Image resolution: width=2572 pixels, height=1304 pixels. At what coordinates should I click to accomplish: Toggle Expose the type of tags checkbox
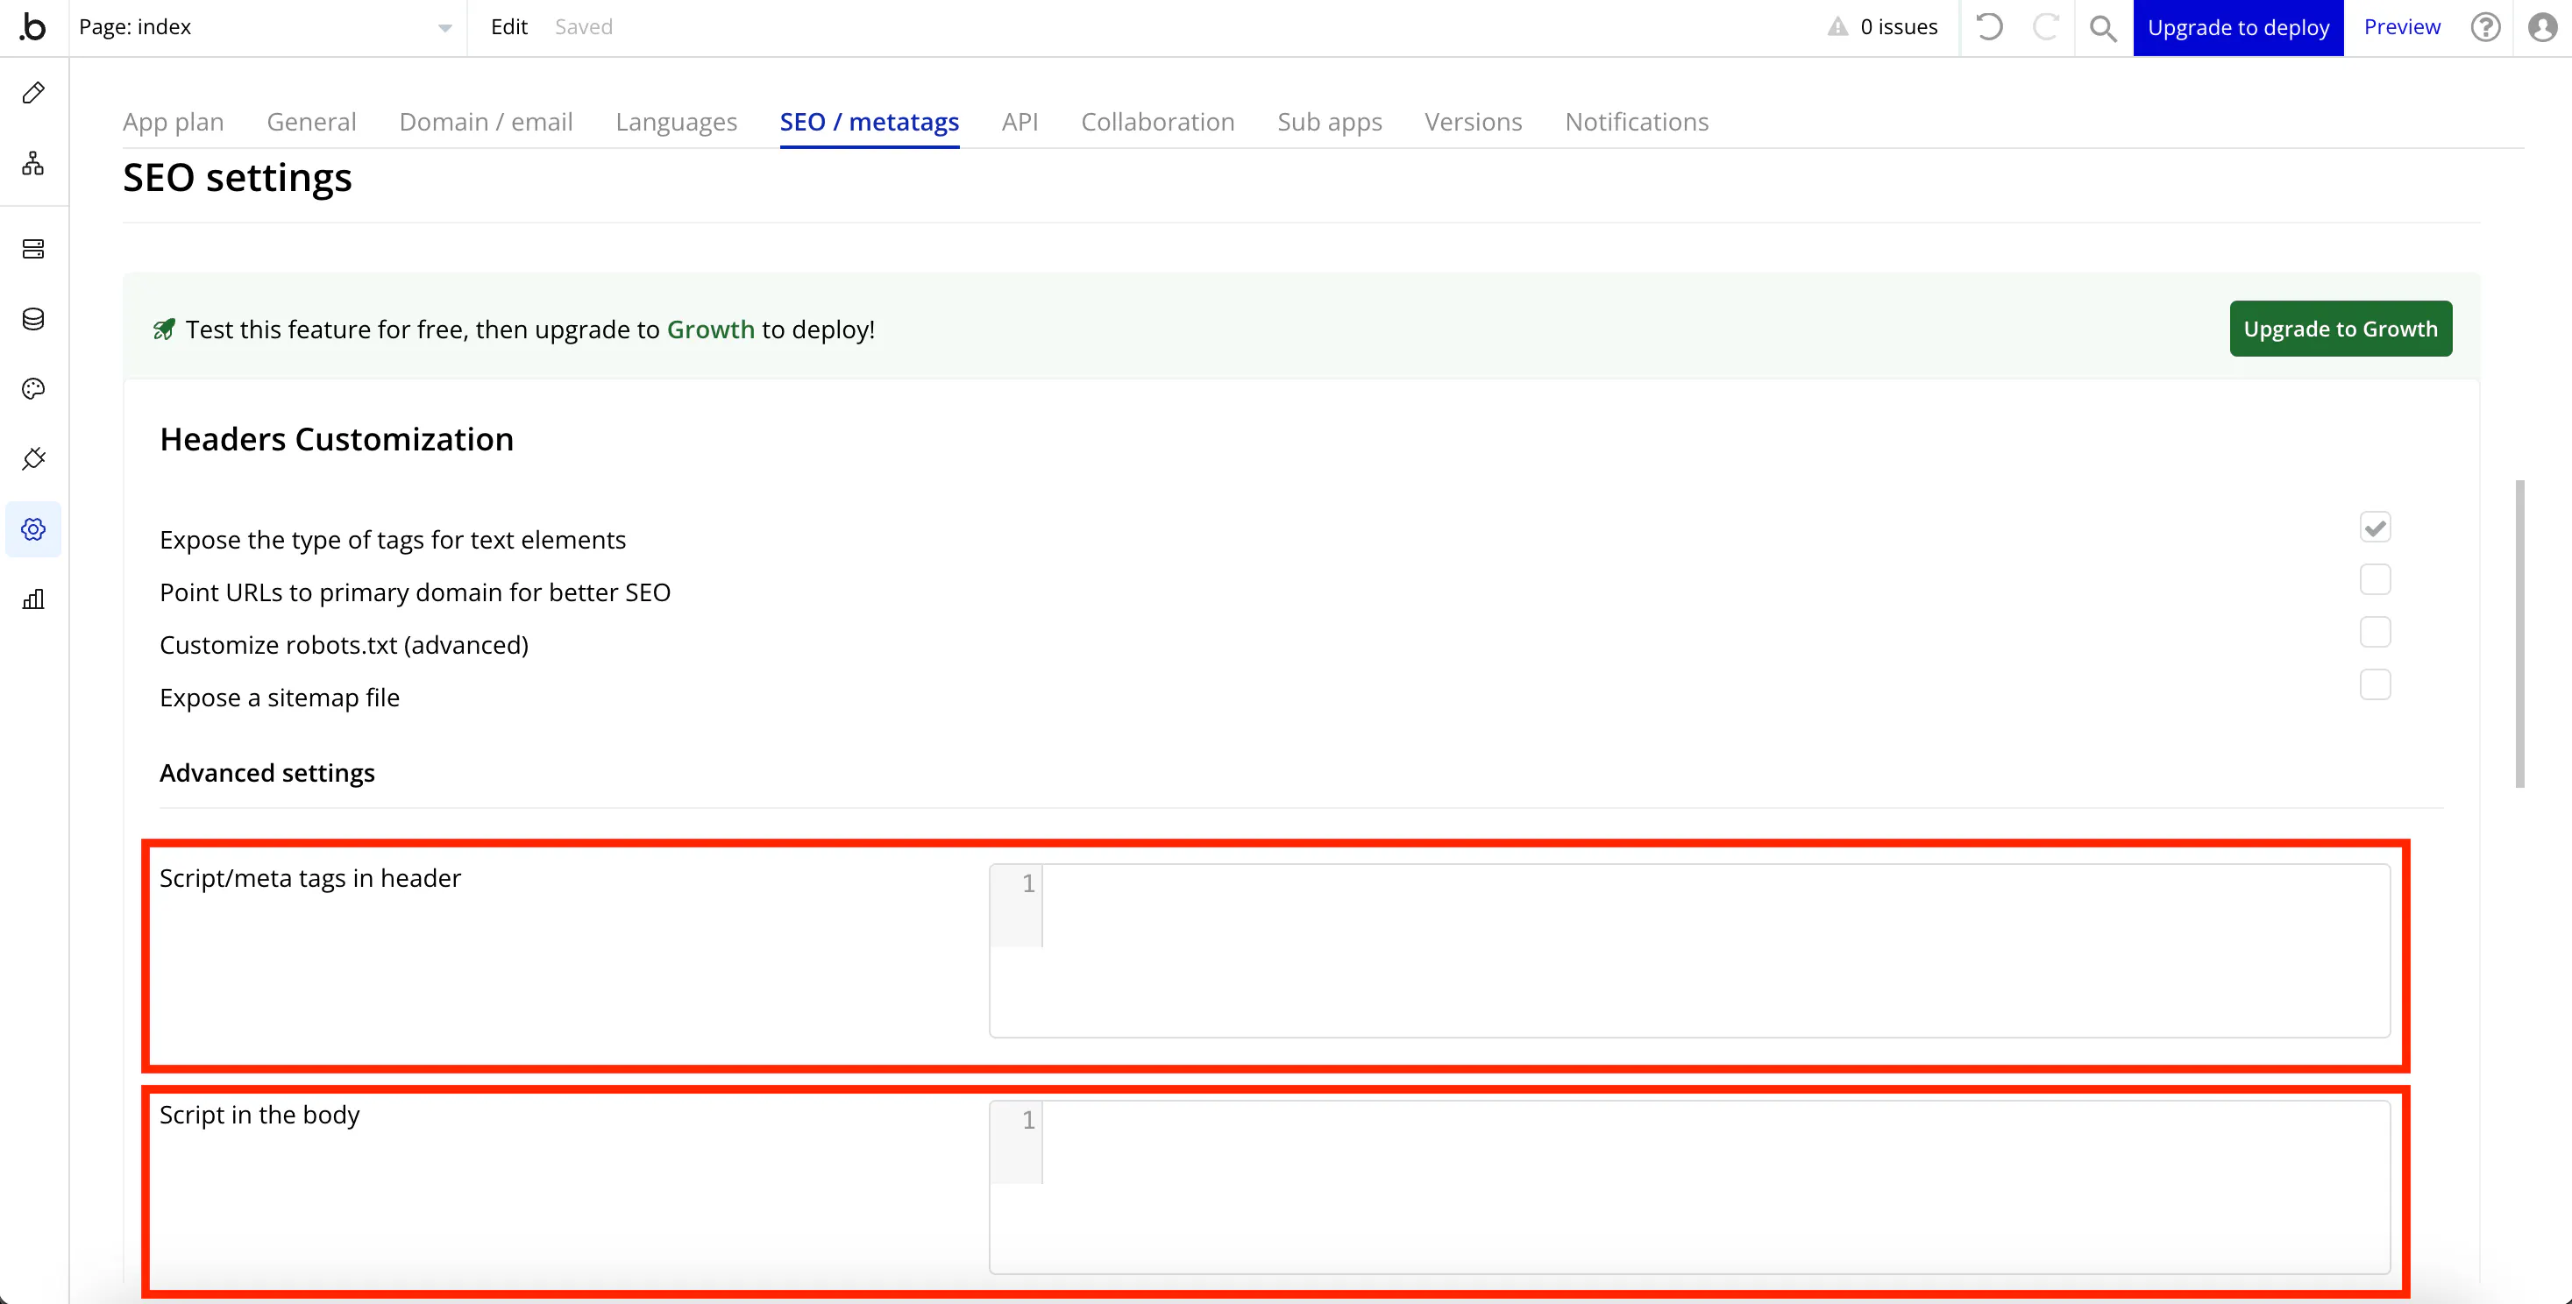click(2376, 528)
